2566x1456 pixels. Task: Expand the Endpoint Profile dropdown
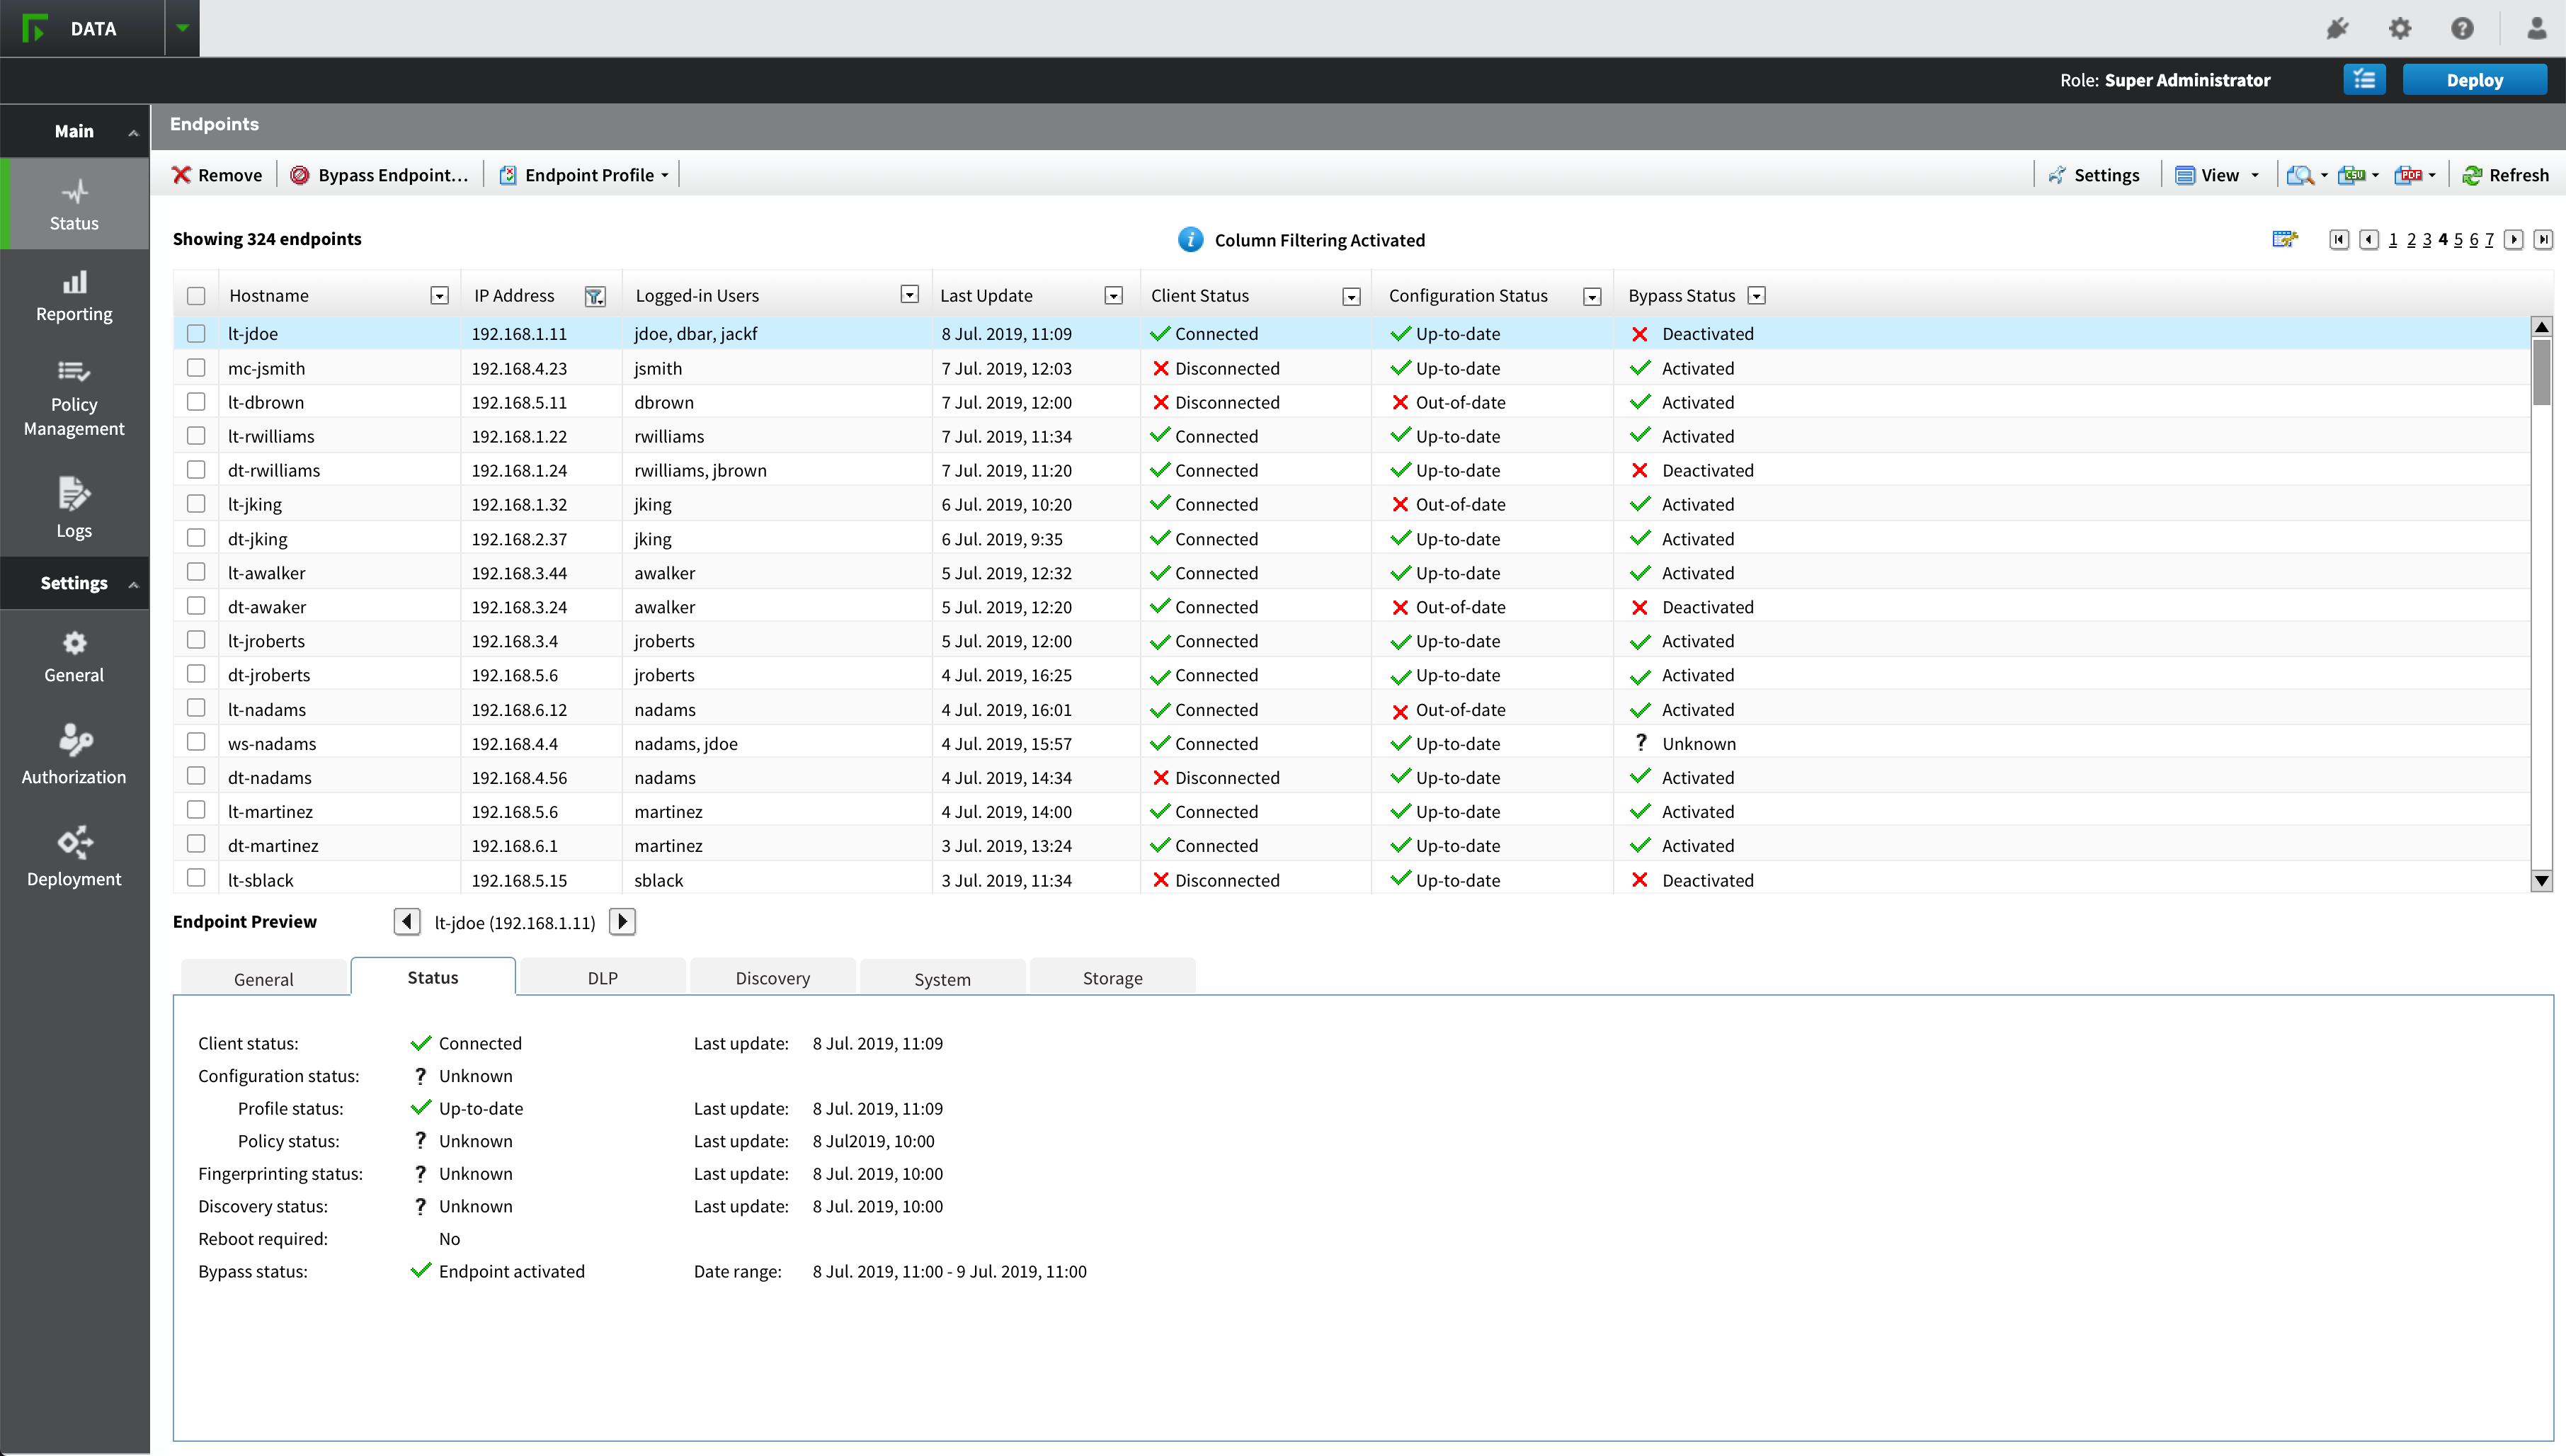[x=666, y=174]
